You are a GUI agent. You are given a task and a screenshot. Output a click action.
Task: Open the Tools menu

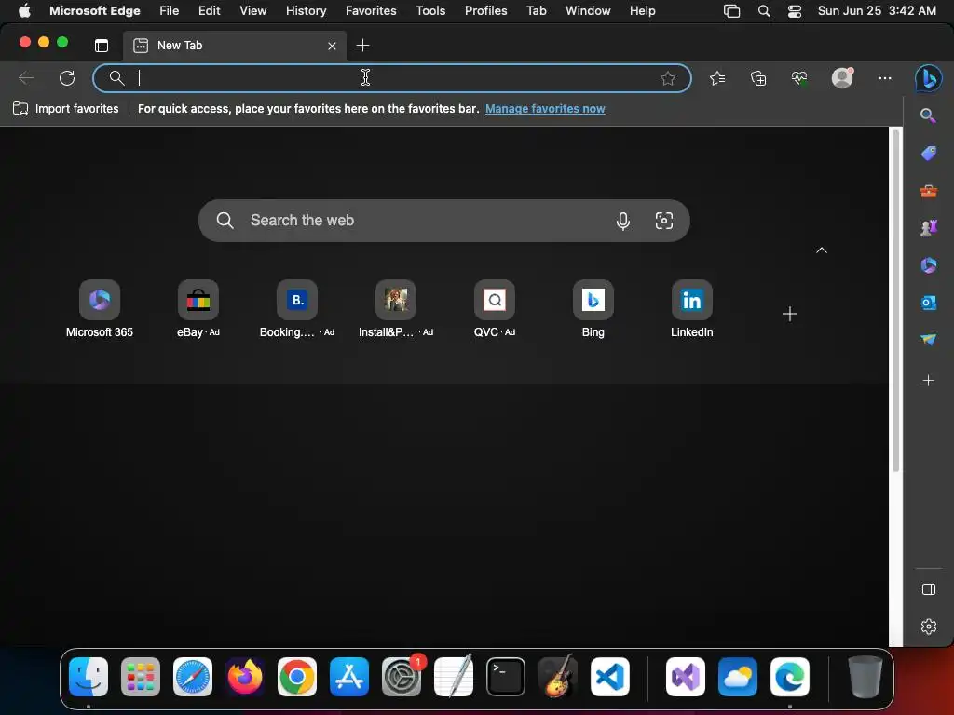pos(430,11)
